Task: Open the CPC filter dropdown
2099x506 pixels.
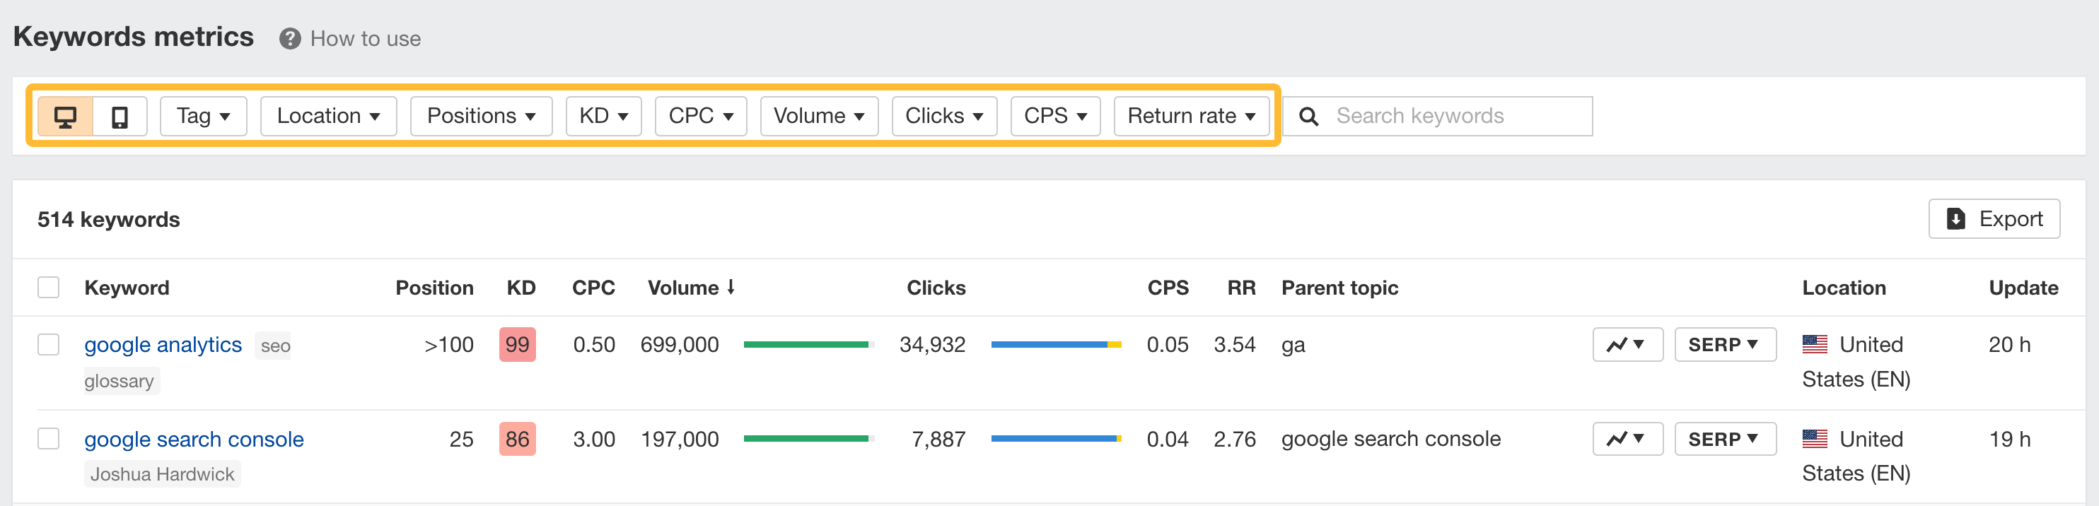Action: (x=701, y=117)
